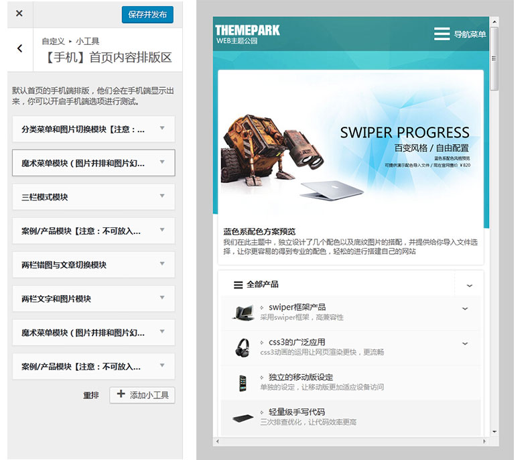Toggle the swiper框架产品 submenu chevron
Screen dimensions: 532x460
(465, 308)
